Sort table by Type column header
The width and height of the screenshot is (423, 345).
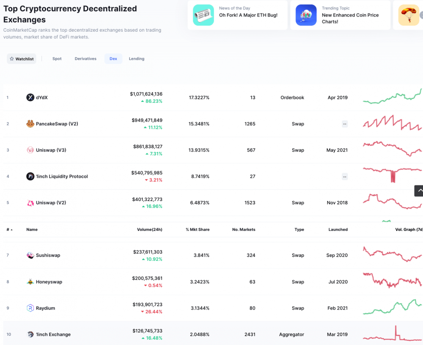(299, 229)
